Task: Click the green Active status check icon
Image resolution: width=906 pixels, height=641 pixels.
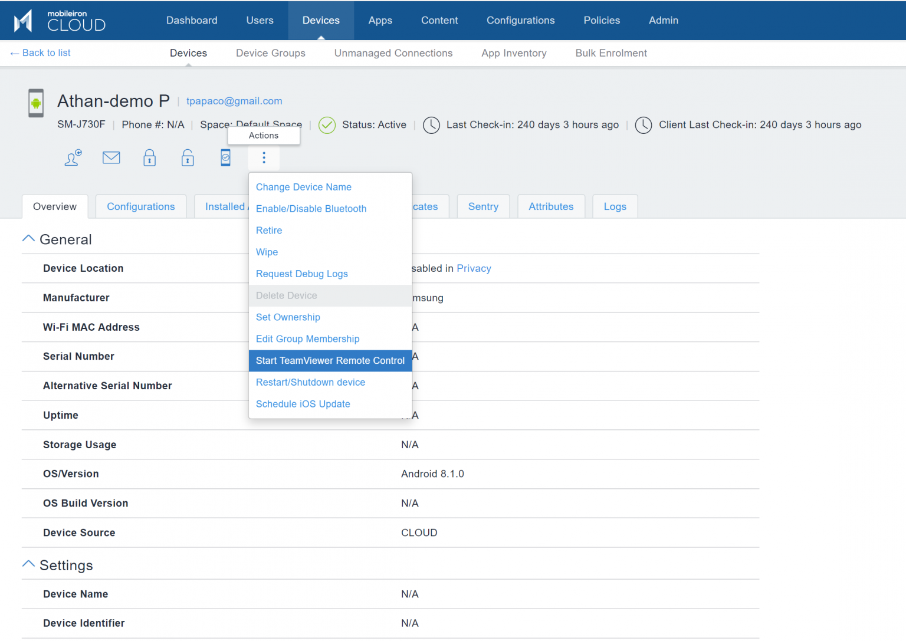Action: (326, 125)
